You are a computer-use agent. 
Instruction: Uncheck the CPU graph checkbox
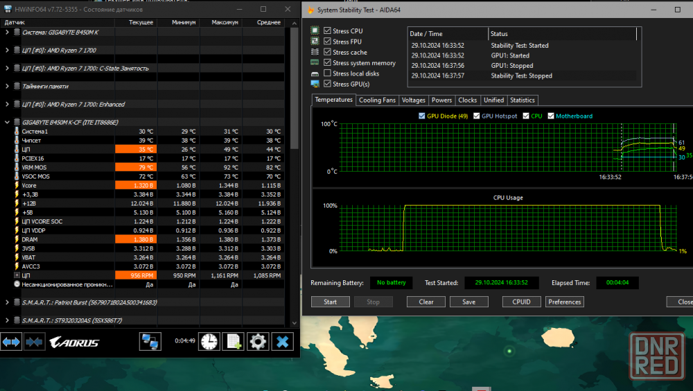click(x=526, y=116)
